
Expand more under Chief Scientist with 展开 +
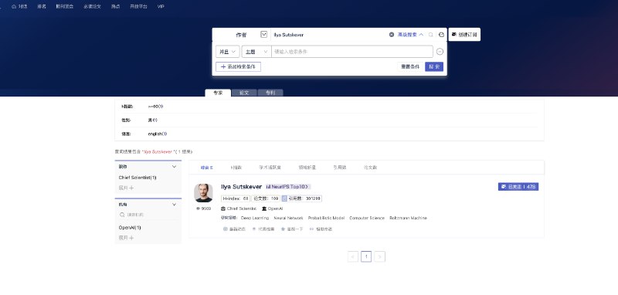click(x=126, y=188)
